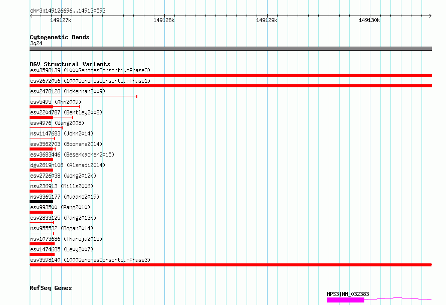This screenshot has width=446, height=305.
Task: Click the red esv3683446 variant bar
Action: coord(41,160)
